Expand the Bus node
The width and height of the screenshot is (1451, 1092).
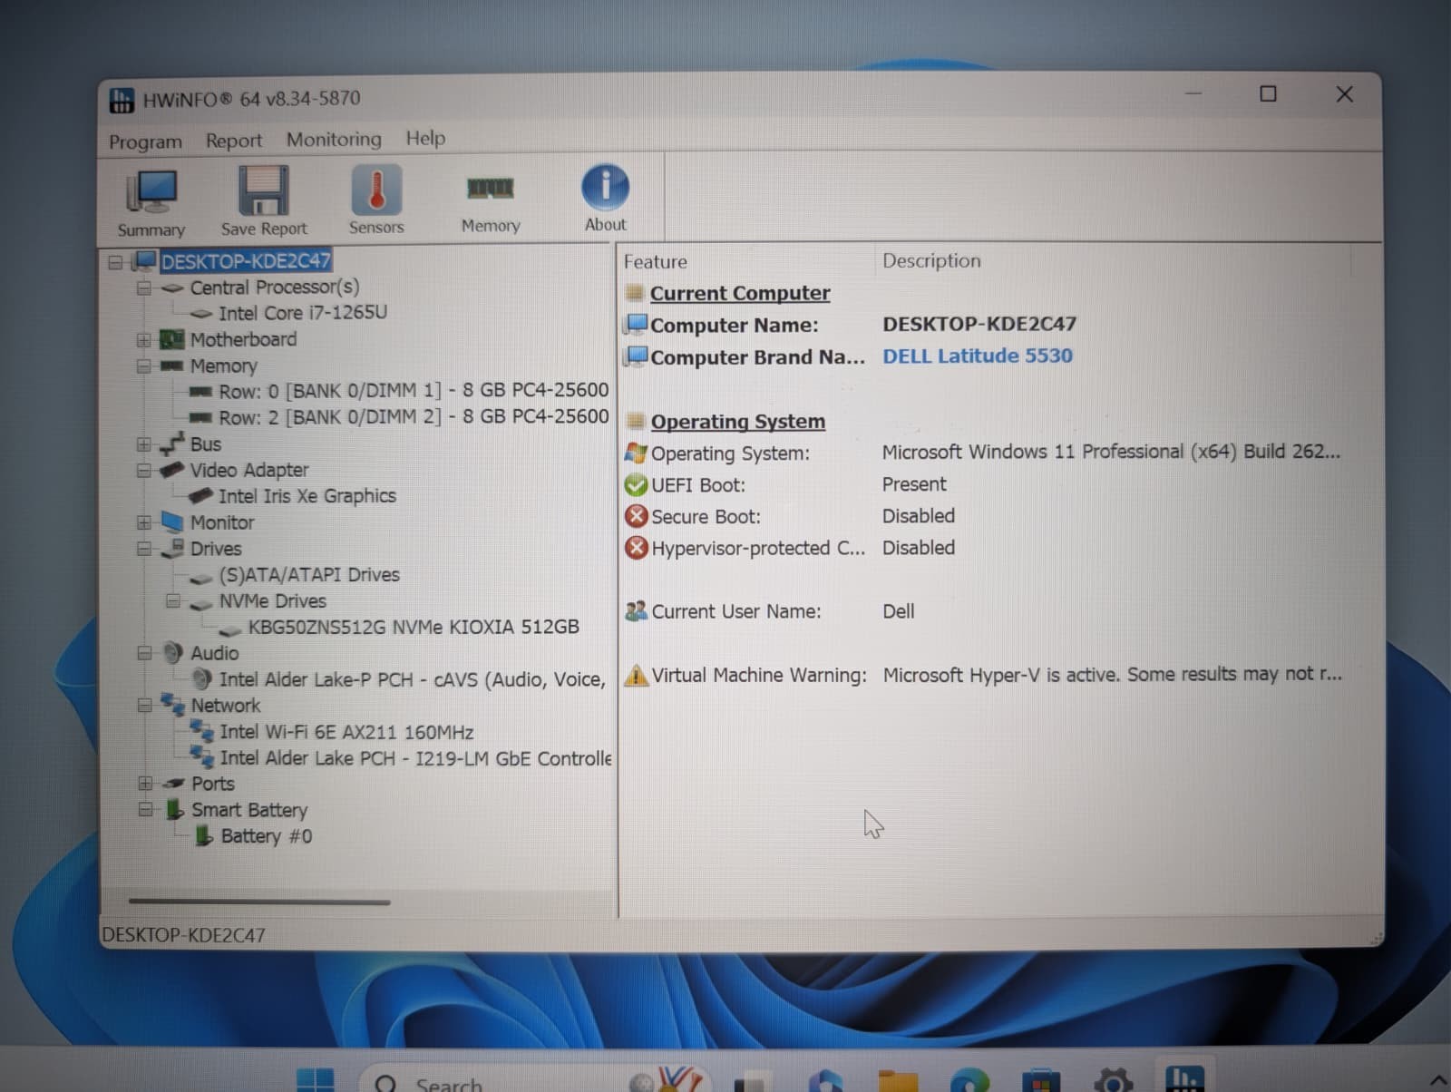coord(144,444)
